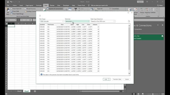Click the Filter funnel icon
Image resolution: width=170 pixels, height=95 pixels.
click(x=75, y=9)
